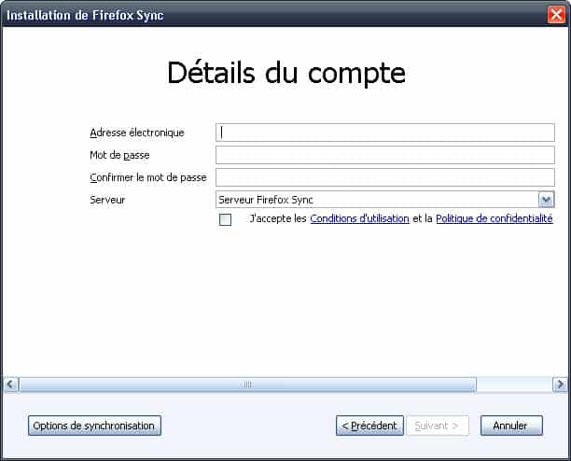Click the Adresse électronique input field

pyautogui.click(x=385, y=133)
